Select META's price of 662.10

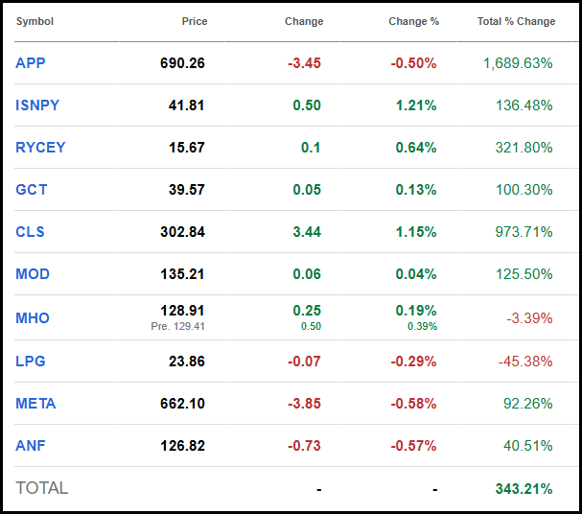pos(182,404)
